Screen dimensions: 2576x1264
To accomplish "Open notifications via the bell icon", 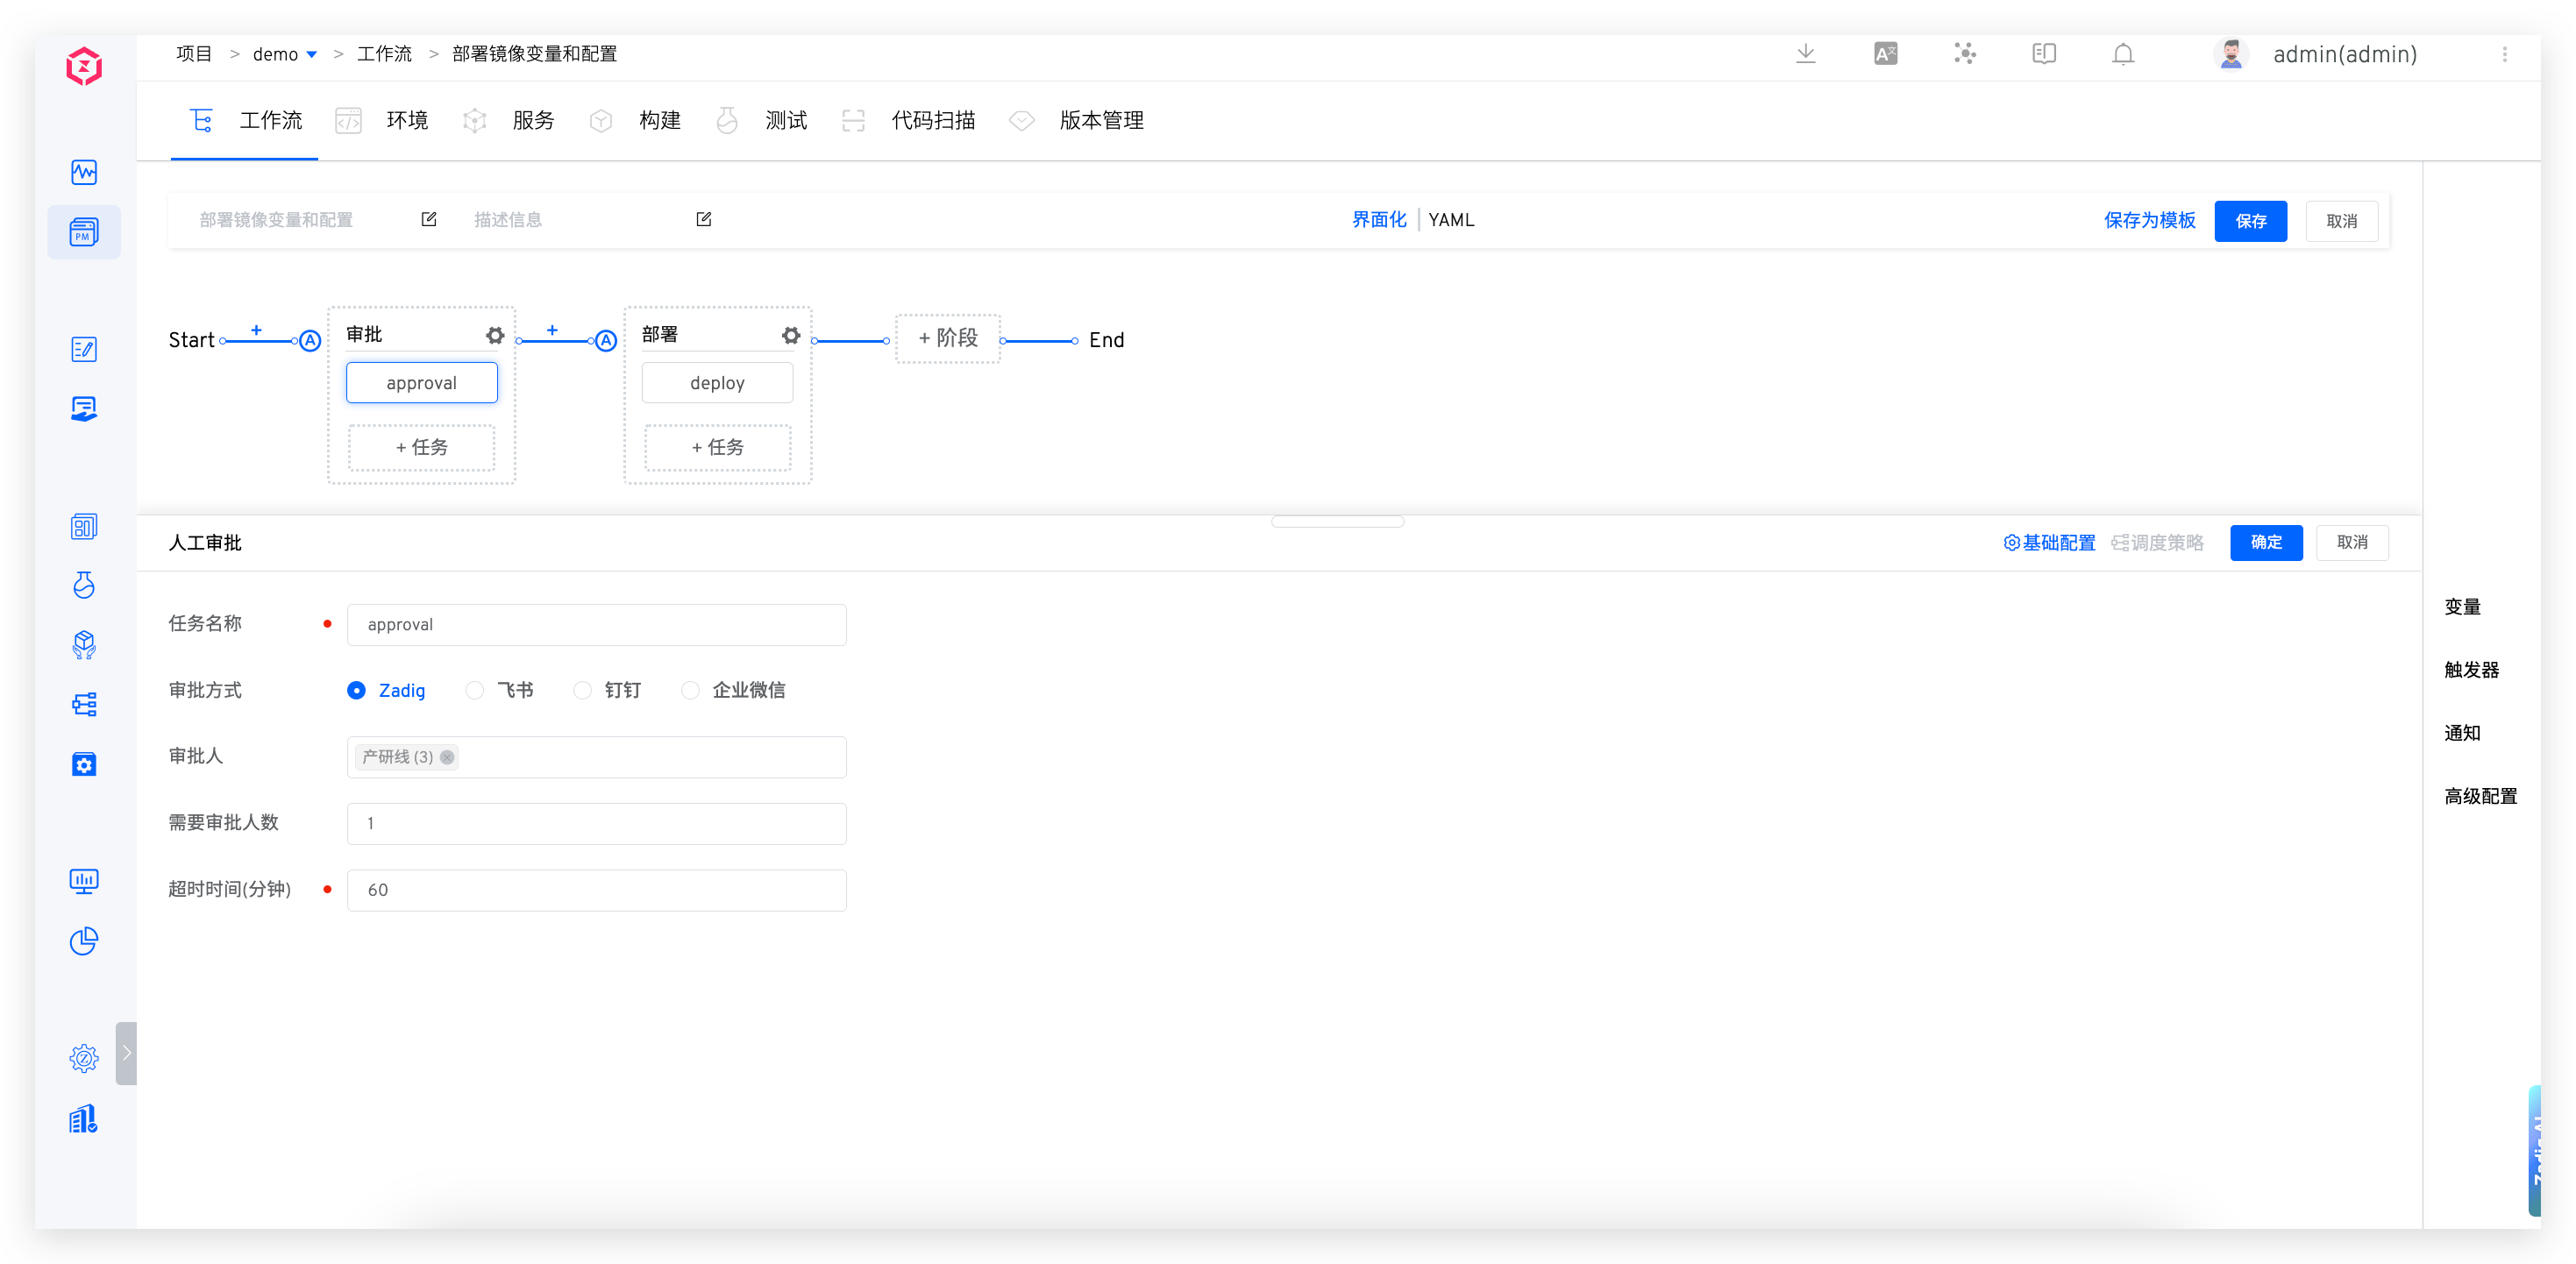I will (2122, 54).
